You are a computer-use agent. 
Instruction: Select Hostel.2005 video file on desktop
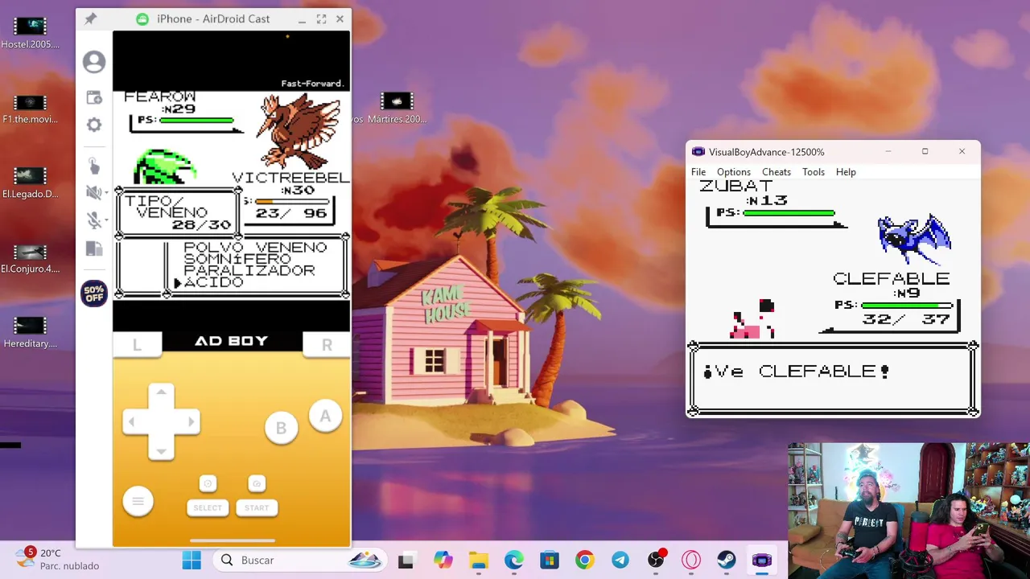click(30, 34)
